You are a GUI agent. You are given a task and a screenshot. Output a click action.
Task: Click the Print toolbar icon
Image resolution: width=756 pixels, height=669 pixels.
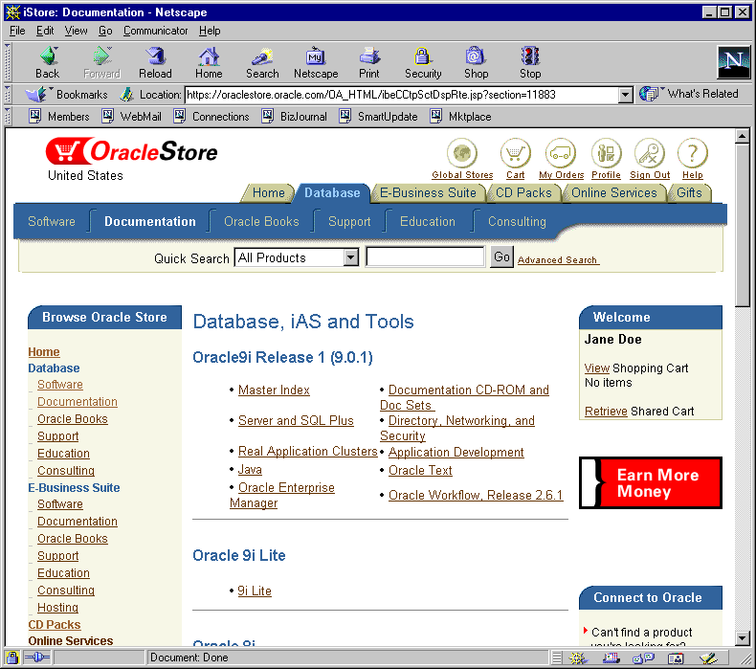coord(369,56)
